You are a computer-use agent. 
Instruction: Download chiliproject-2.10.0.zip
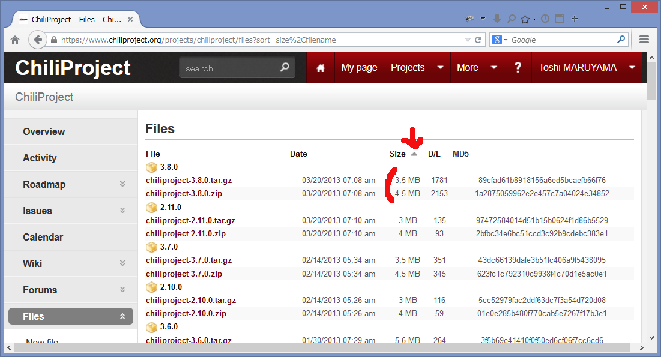(186, 314)
